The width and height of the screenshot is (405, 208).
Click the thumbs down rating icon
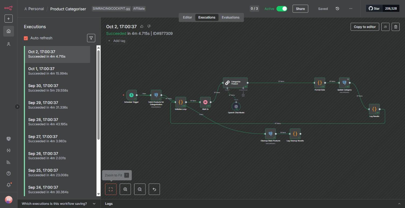coord(149,26)
